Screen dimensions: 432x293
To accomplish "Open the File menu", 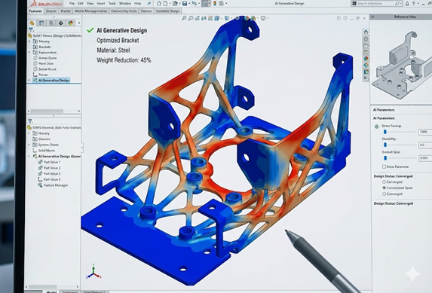I will (72, 3).
